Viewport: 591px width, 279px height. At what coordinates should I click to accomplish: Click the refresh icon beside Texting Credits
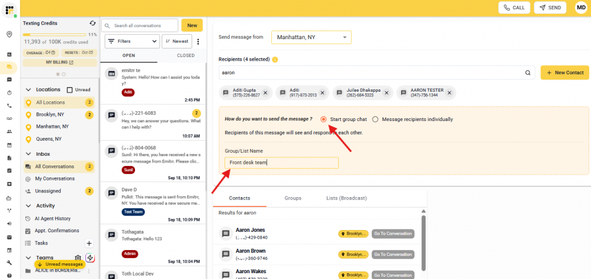coord(93,23)
